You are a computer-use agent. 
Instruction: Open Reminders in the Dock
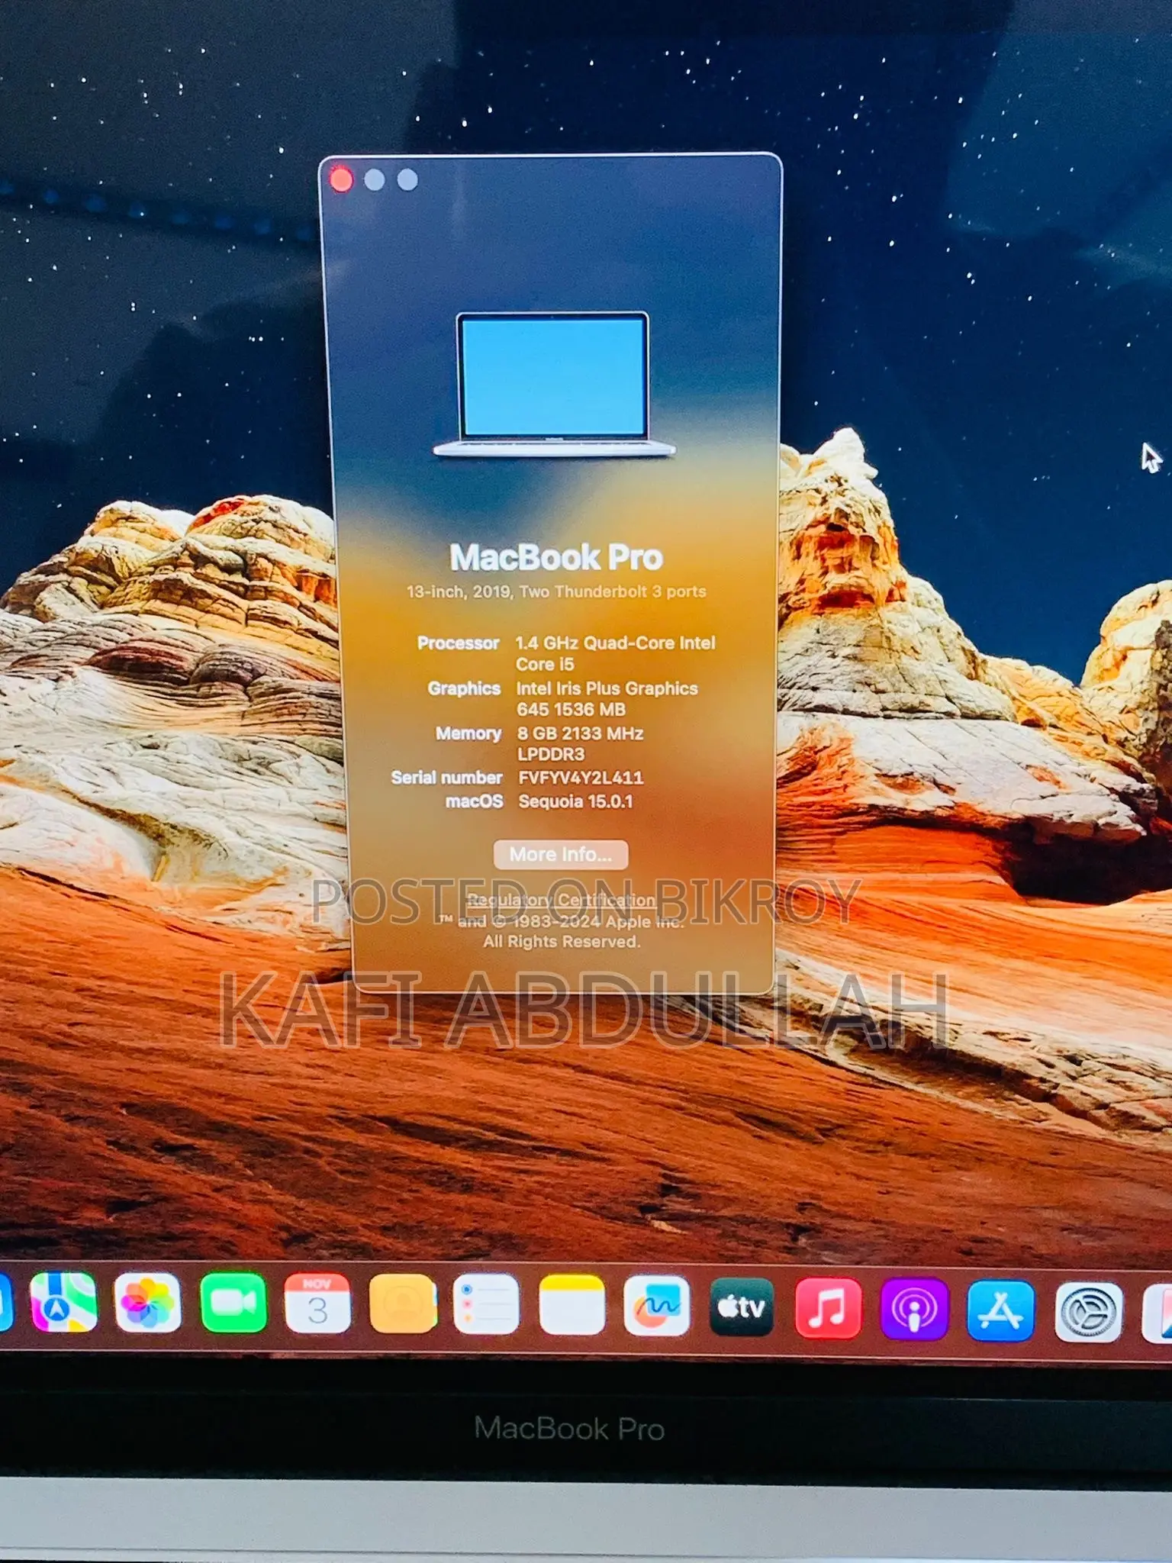coord(486,1303)
